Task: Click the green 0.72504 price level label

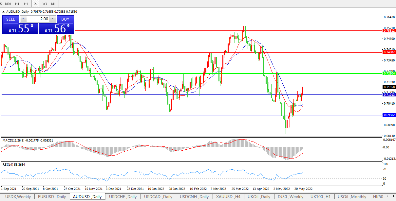Action: [x=389, y=74]
